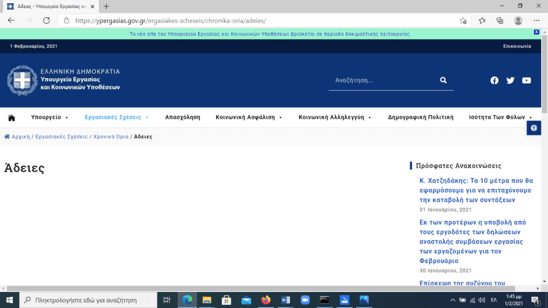Click the search magnifier icon

coord(443,80)
